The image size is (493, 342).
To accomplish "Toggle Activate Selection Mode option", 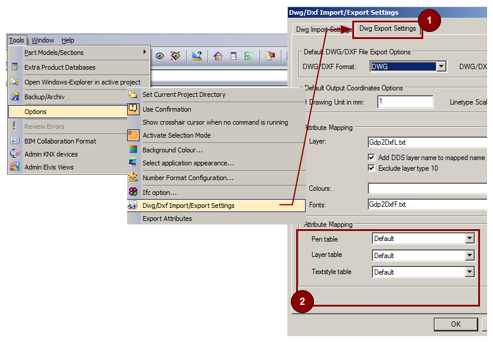I will pos(133,135).
